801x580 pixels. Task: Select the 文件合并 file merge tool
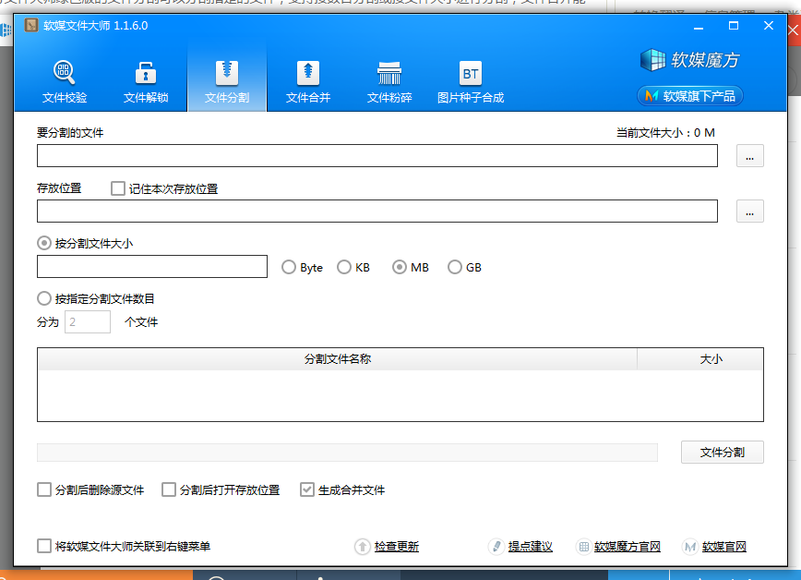(308, 80)
